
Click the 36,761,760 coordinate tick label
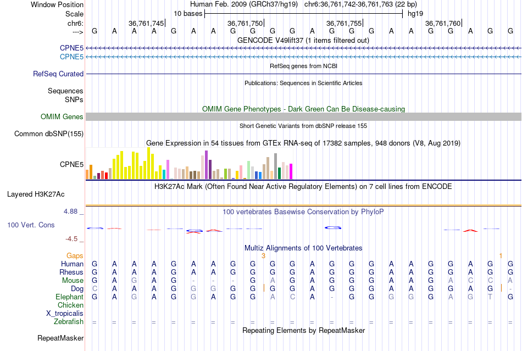tap(443, 23)
